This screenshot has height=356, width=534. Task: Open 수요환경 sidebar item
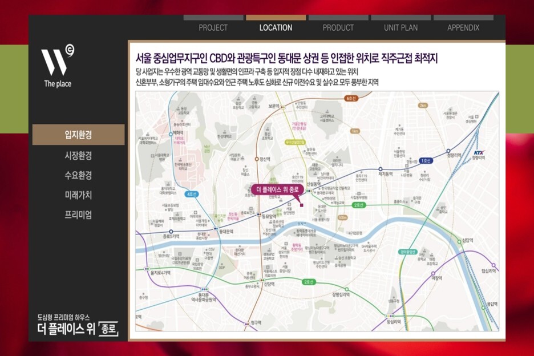pyautogui.click(x=78, y=175)
